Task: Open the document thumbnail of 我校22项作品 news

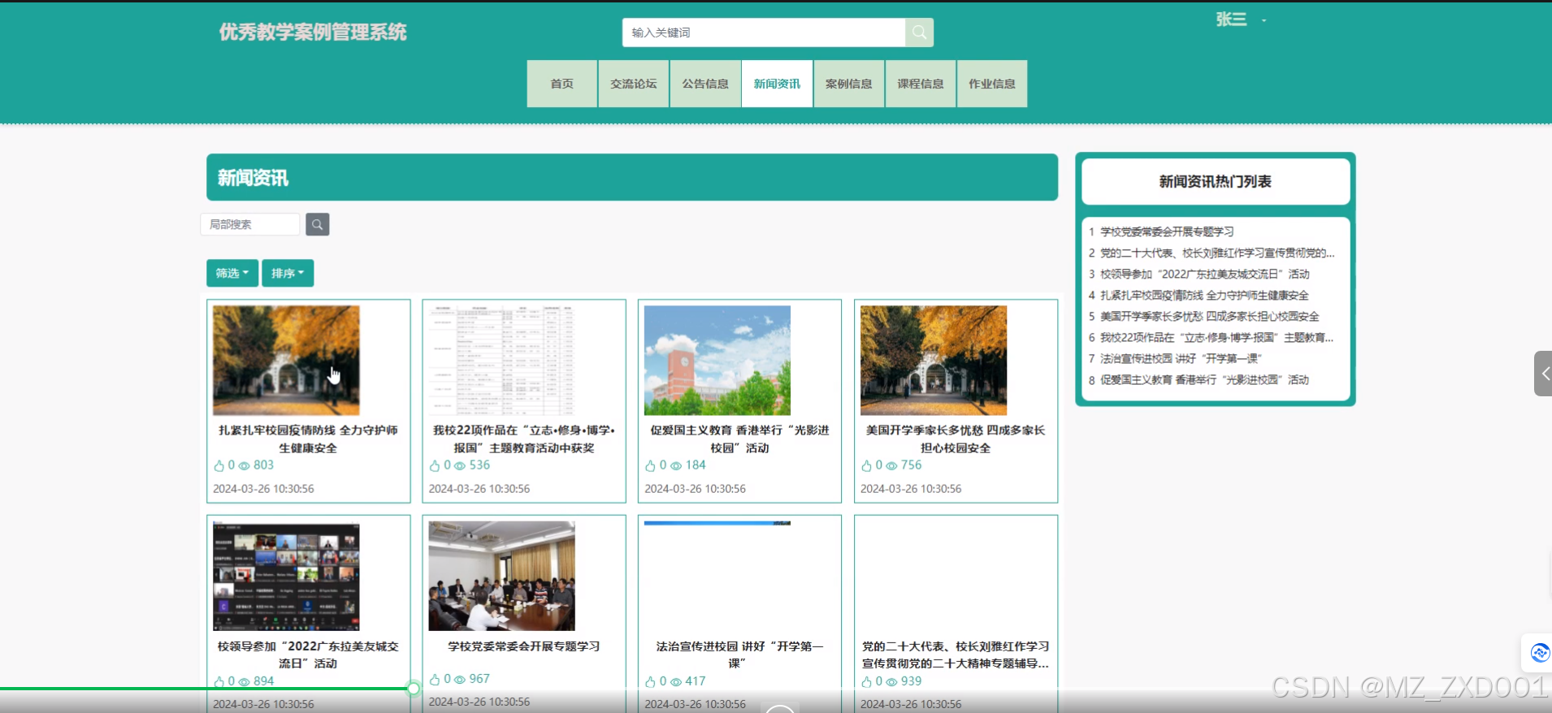Action: [x=502, y=361]
